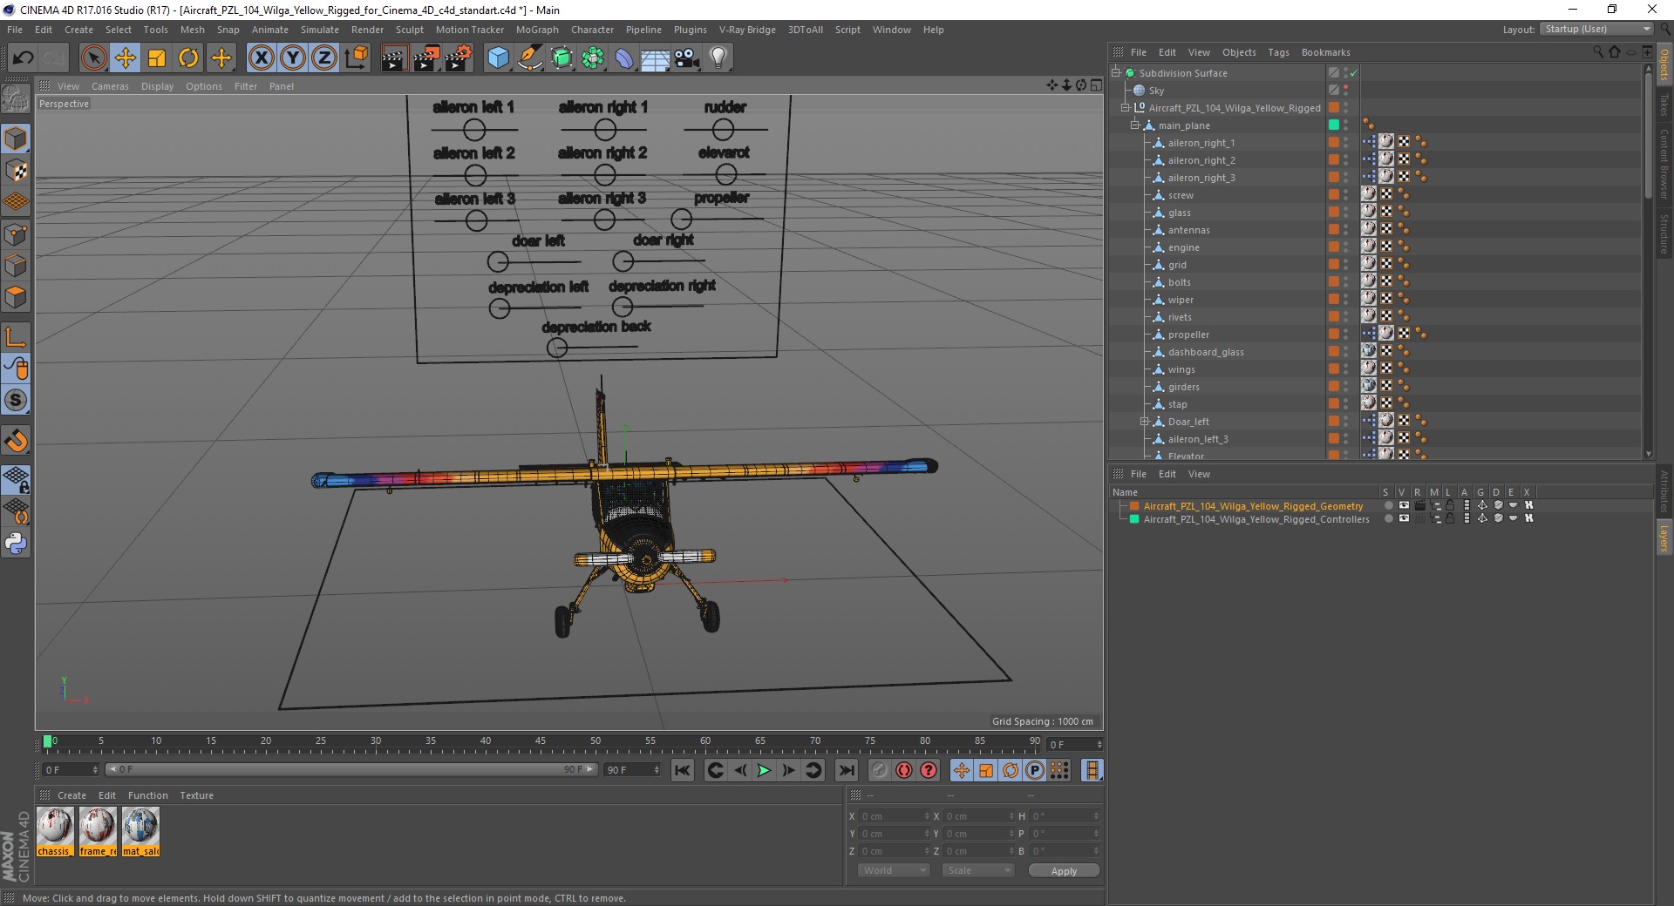The height and width of the screenshot is (906, 1674).
Task: Open the Array modeling objects icon
Action: coord(593,58)
